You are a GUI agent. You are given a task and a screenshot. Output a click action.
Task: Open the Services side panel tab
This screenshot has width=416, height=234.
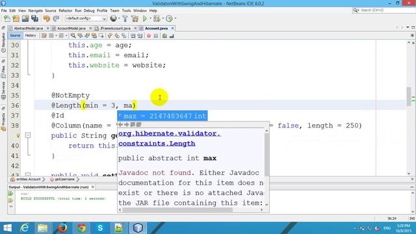3,90
